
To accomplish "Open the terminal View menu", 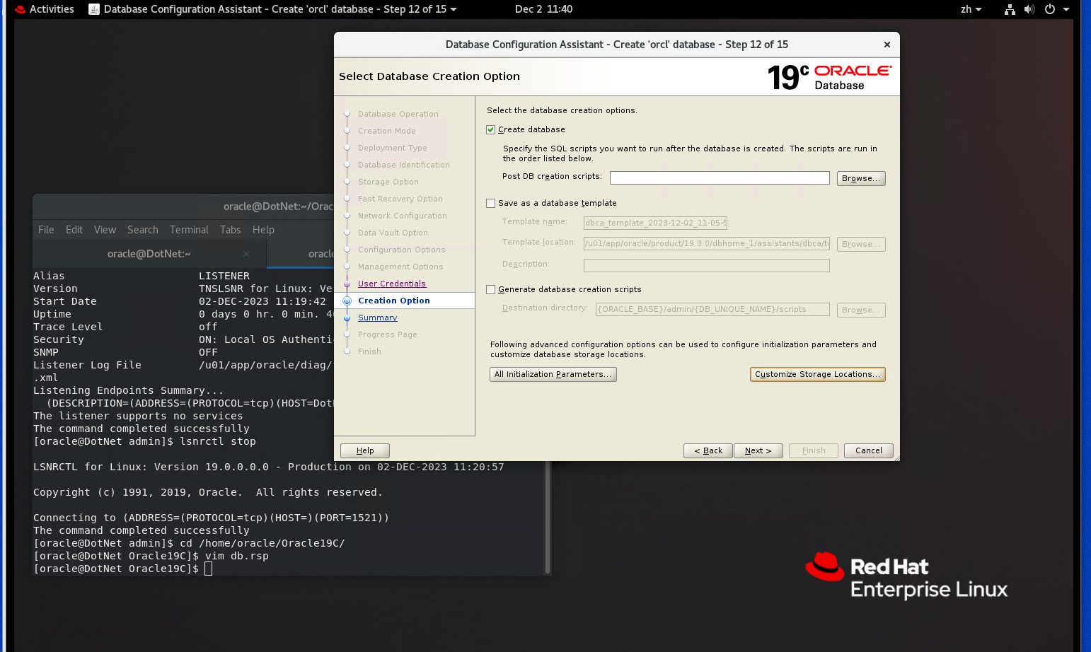I will point(105,230).
